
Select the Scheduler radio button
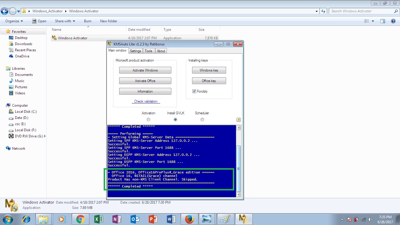202,120
